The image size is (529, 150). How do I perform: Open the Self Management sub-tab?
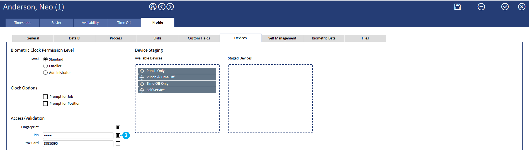point(282,38)
